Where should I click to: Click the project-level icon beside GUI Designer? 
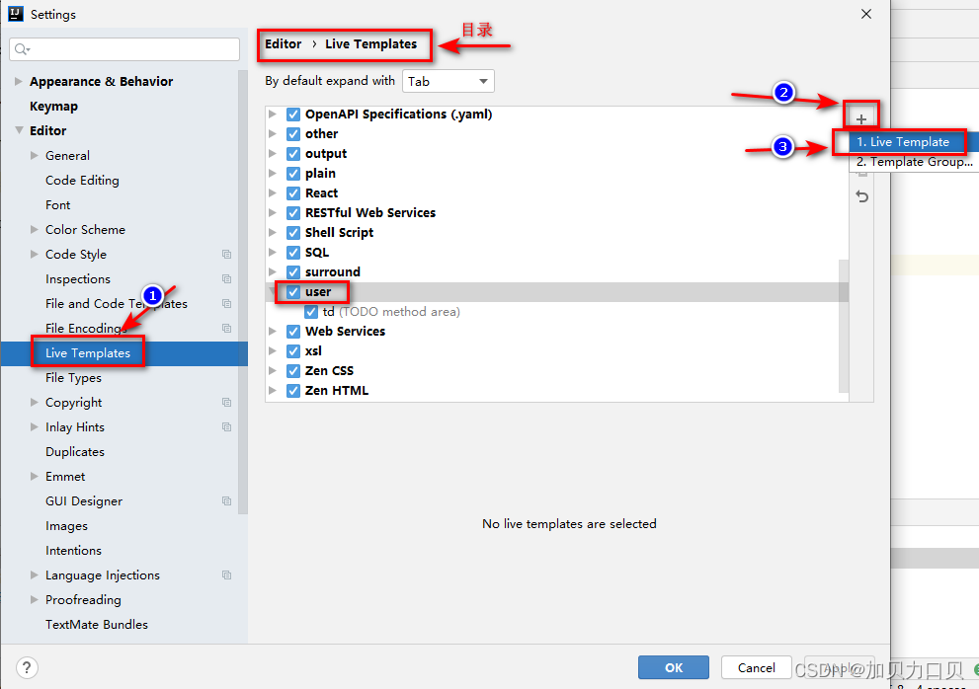(227, 501)
